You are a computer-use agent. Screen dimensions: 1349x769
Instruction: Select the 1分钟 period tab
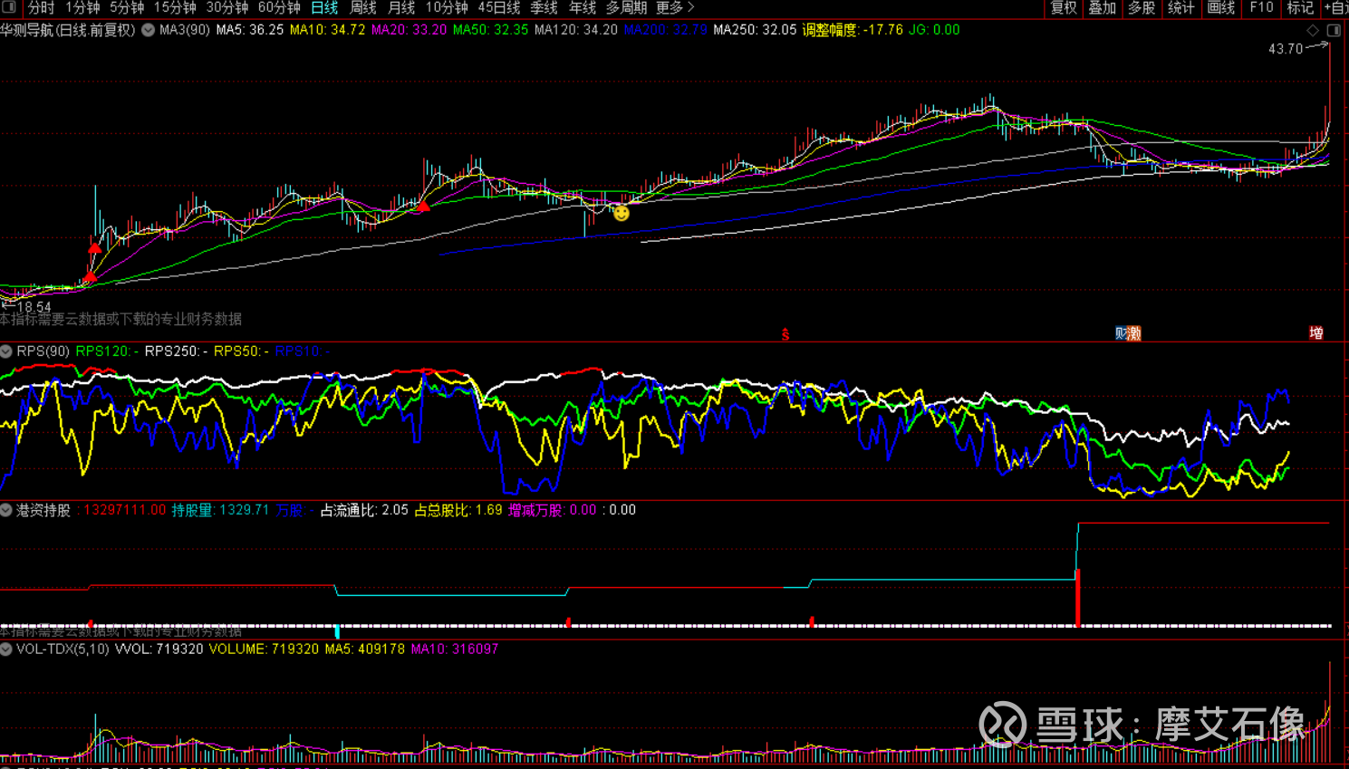[82, 7]
